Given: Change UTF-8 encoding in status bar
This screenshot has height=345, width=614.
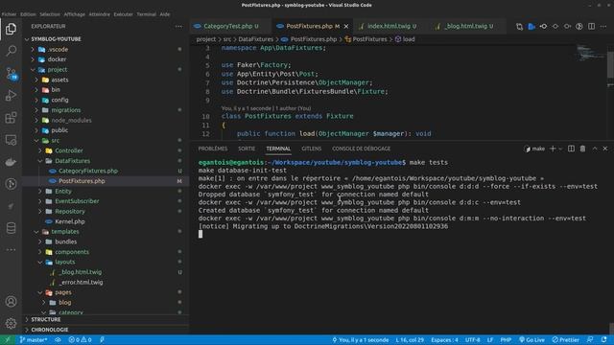Looking at the screenshot, I should pyautogui.click(x=472, y=340).
